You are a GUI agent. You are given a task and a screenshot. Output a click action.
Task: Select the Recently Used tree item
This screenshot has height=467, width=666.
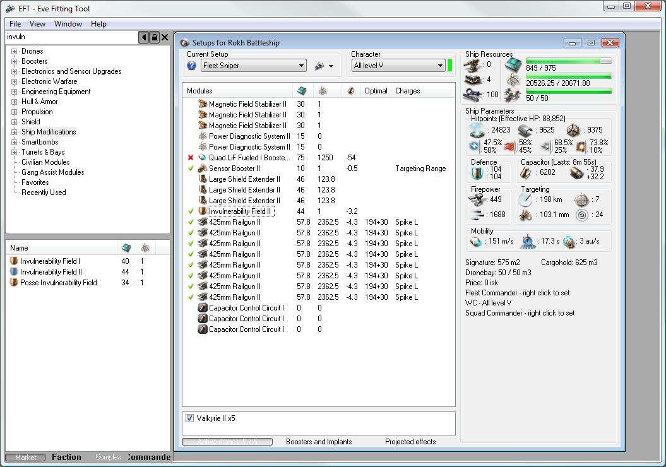[x=44, y=192]
